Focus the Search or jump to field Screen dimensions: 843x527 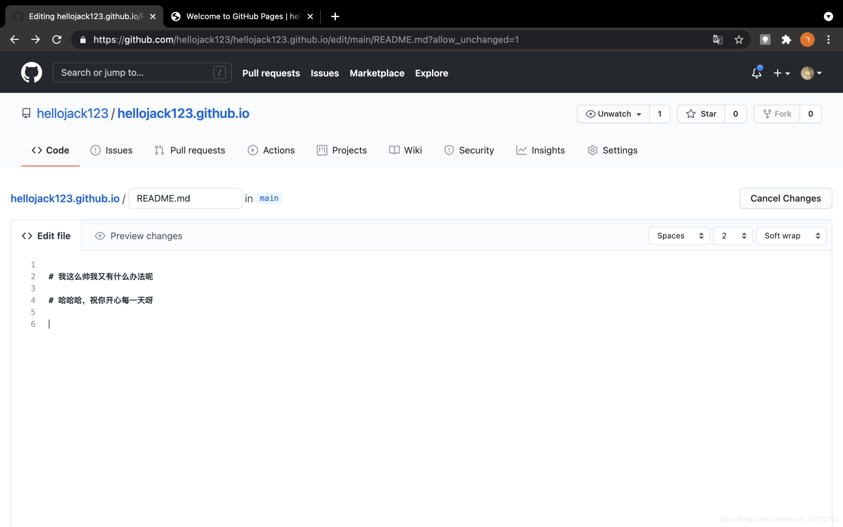[142, 72]
